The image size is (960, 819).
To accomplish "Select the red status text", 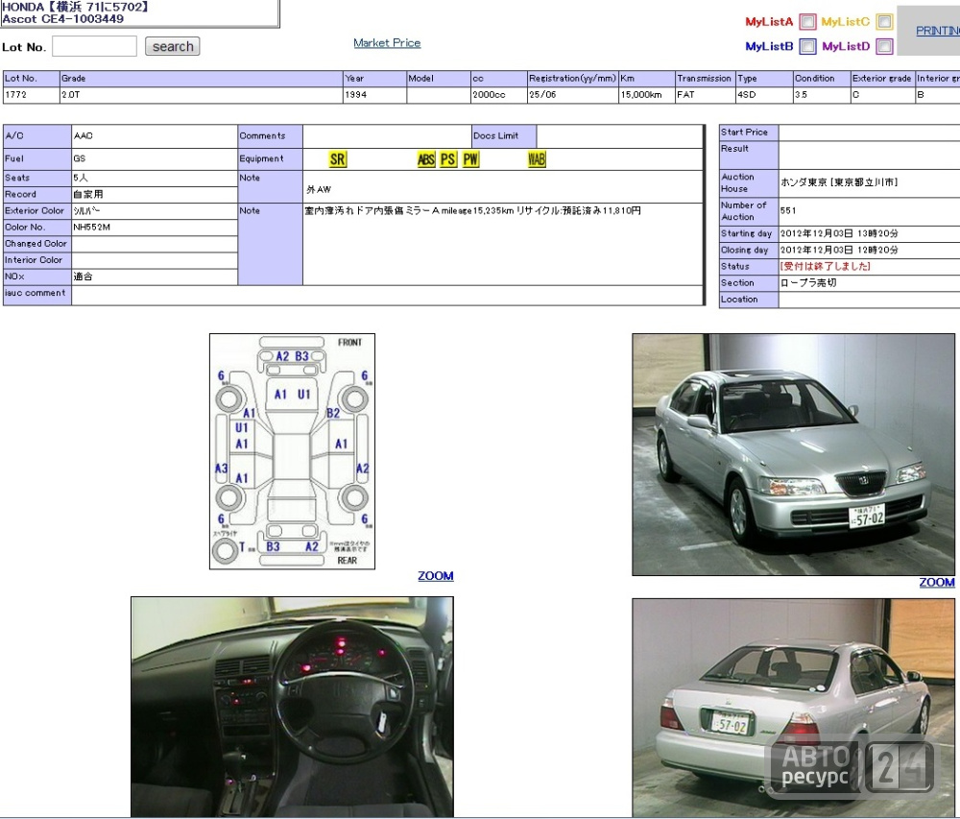I will tap(826, 266).
